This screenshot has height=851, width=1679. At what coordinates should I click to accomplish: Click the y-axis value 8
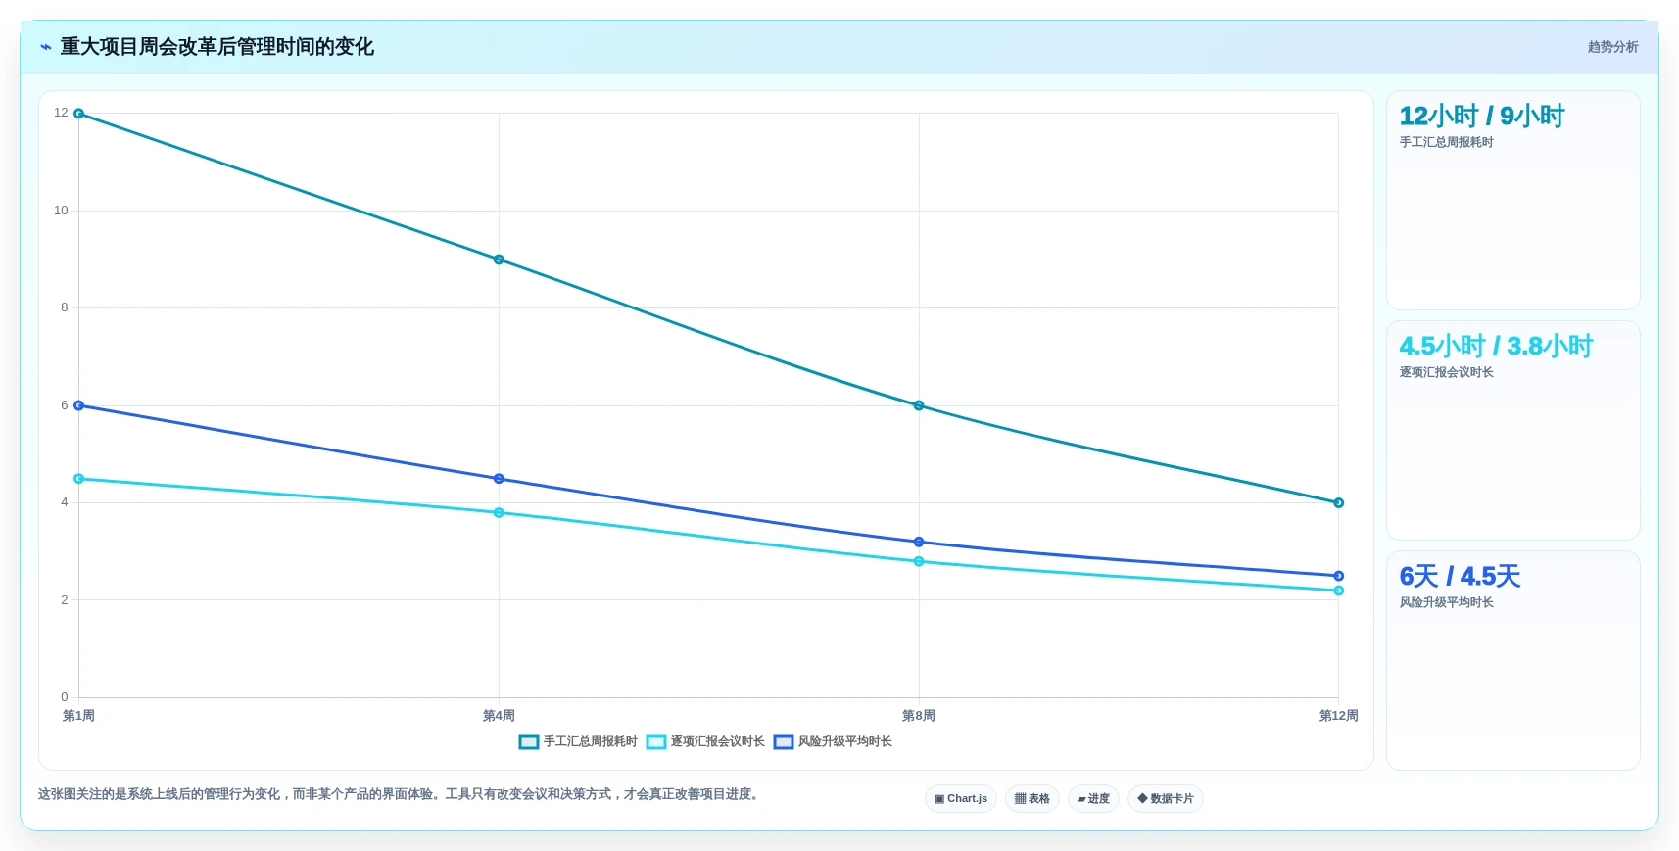click(x=65, y=307)
